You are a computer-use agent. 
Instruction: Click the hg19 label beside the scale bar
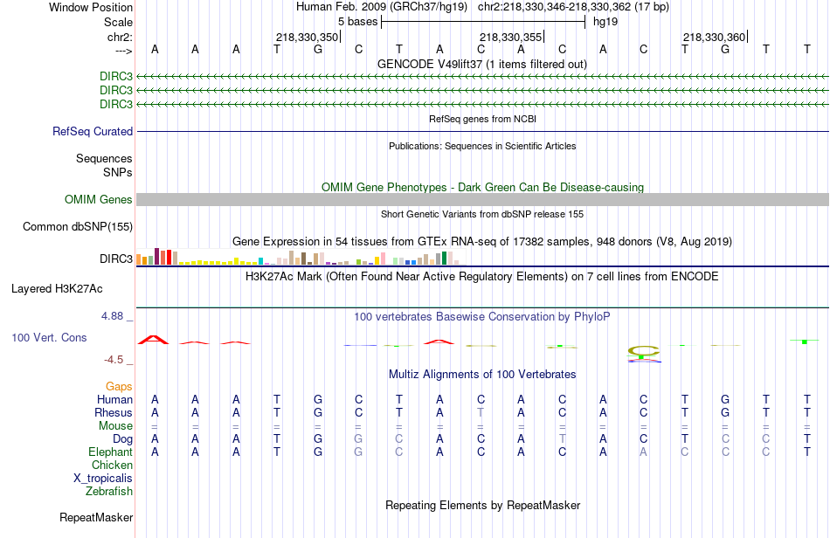click(x=605, y=22)
